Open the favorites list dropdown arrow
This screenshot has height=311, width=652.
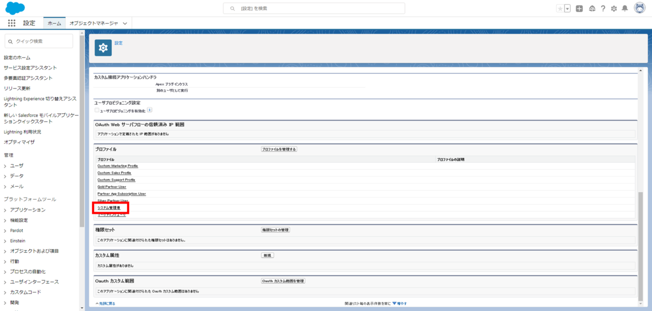567,9
